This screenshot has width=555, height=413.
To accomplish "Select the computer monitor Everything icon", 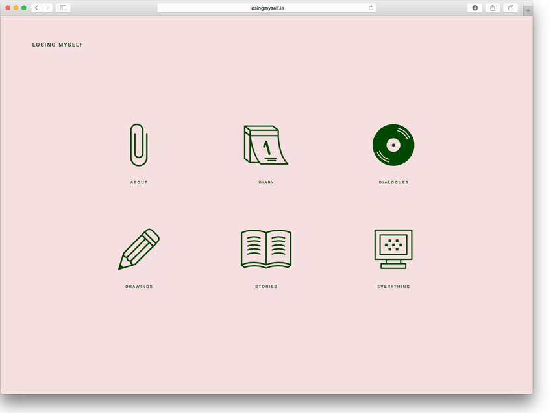I will [x=393, y=249].
